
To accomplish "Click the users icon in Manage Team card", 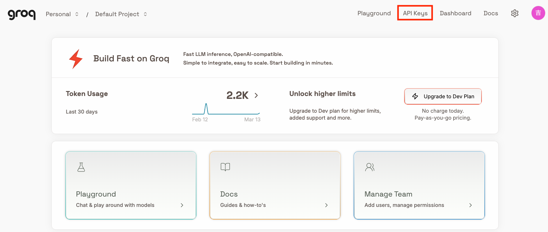I will point(369,167).
